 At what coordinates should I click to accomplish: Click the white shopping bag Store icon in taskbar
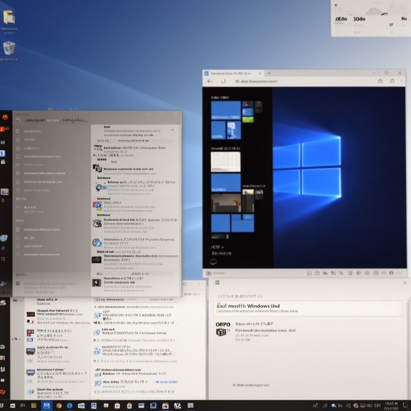point(117,405)
